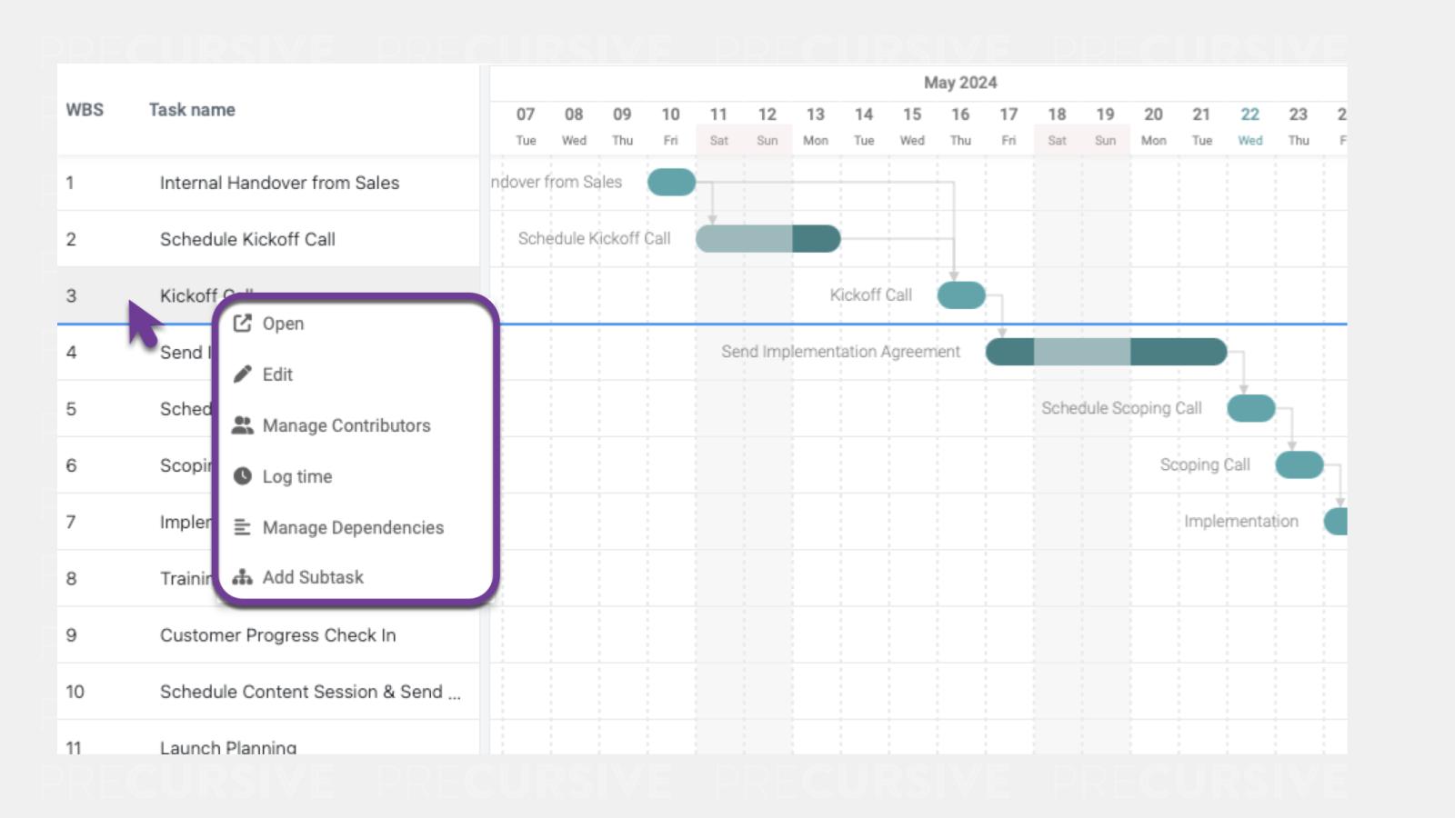Click the Task name column header
This screenshot has height=818, width=1455.
click(192, 110)
